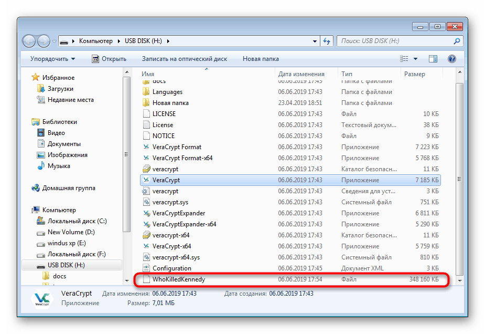Screen dimensions: 485x334
Task: Select the veracrypt.sys file icon
Action: [x=146, y=202]
